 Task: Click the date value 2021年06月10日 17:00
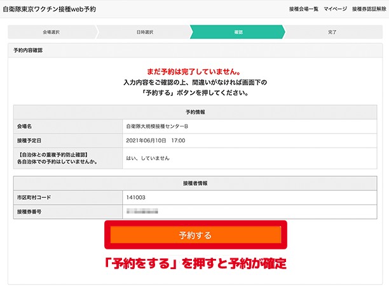pos(156,141)
